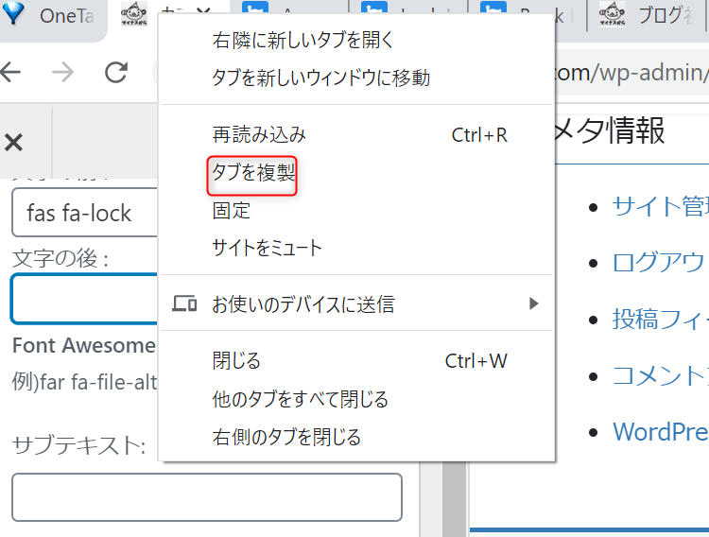Viewport: 709px width, 537px height.
Task: Click the wp-admin address bar URL
Action: [631, 73]
